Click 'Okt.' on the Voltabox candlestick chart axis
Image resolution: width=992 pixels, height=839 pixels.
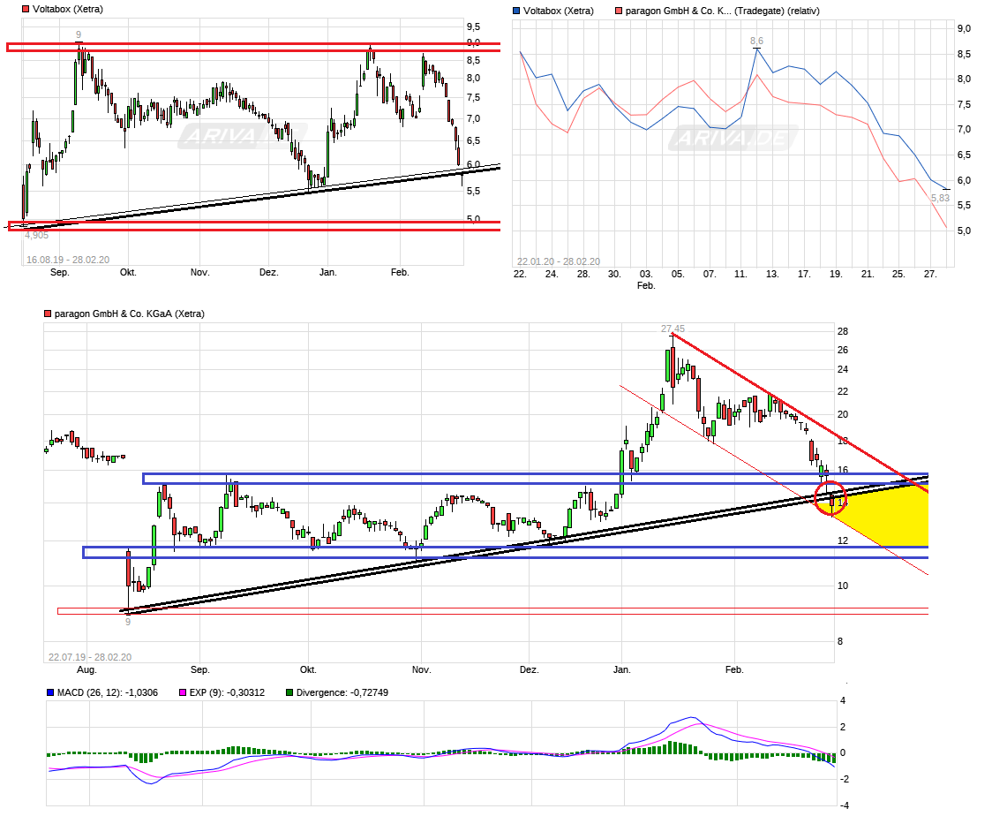tap(128, 272)
